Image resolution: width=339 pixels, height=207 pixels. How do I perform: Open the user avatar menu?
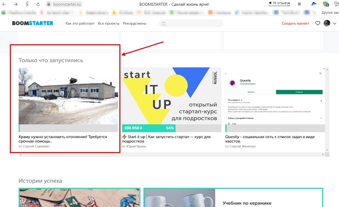point(327,23)
